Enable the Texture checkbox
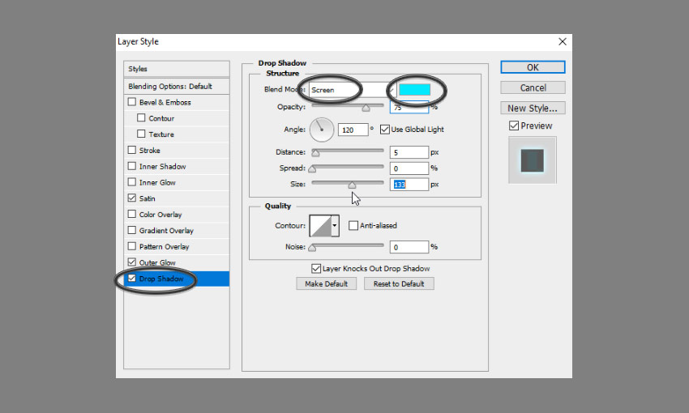This screenshot has width=689, height=413. click(x=141, y=134)
